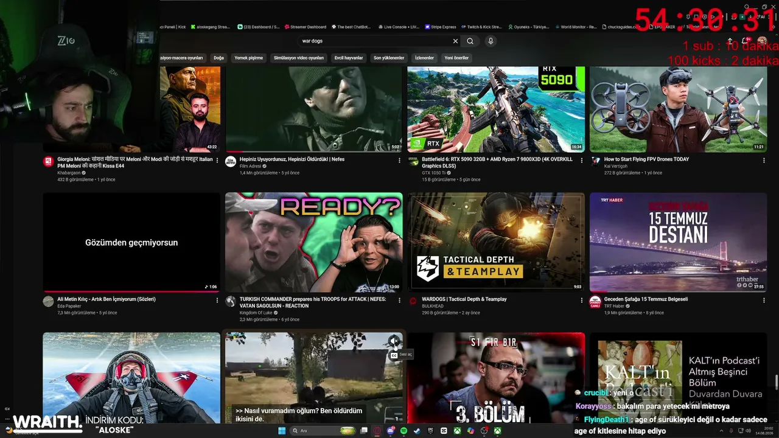The height and width of the screenshot is (438, 779).
Task: Select the 'Doğa' filter chip
Action: tap(218, 58)
